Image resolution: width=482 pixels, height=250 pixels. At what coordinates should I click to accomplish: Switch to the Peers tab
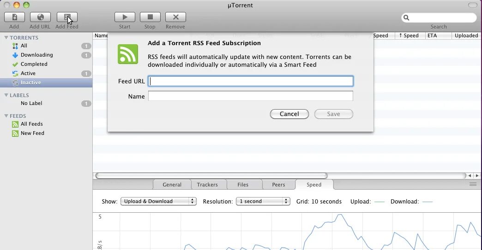(278, 185)
